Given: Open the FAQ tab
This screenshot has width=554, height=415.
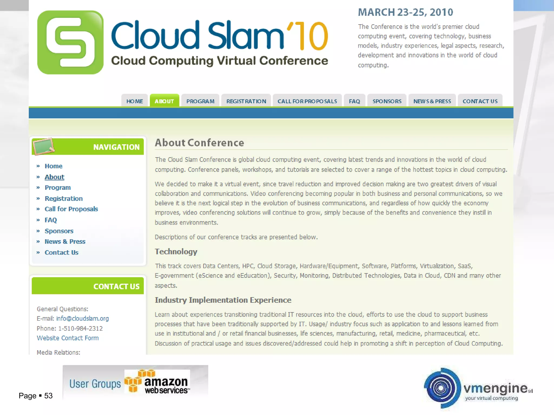Looking at the screenshot, I should point(354,101).
